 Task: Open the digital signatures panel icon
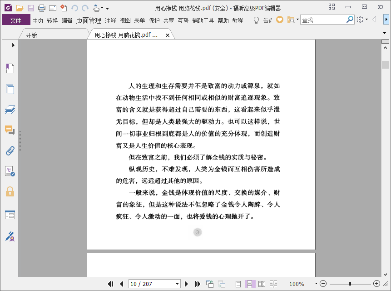(10, 171)
